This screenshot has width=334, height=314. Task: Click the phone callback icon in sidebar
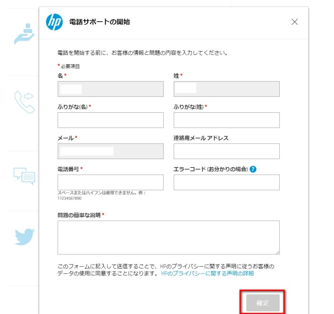click(x=24, y=102)
